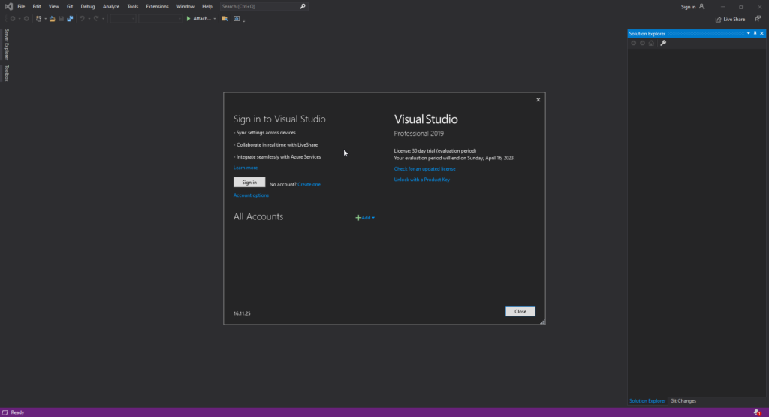Viewport: 769px width, 417px height.
Task: Switch to Git Changes tab
Action: tap(683, 400)
